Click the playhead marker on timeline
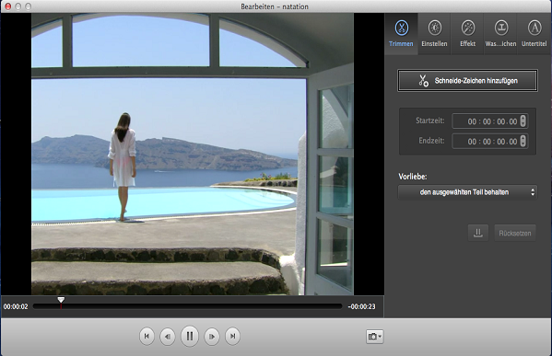Screen dimensions: 552x356 tap(61, 300)
